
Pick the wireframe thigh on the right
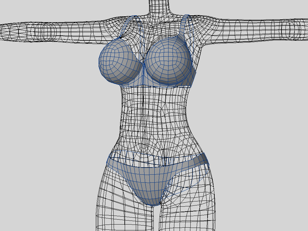click(x=188, y=209)
